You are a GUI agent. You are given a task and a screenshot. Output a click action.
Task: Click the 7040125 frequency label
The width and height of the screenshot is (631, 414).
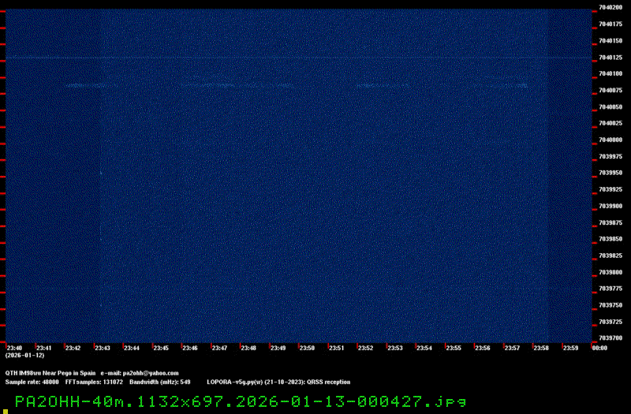(x=610, y=58)
